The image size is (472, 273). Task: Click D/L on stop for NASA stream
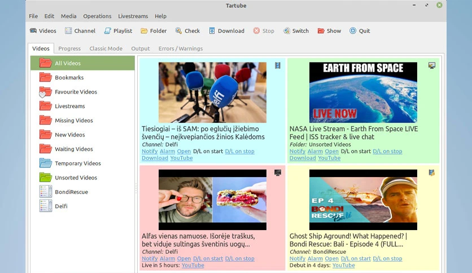(387, 151)
